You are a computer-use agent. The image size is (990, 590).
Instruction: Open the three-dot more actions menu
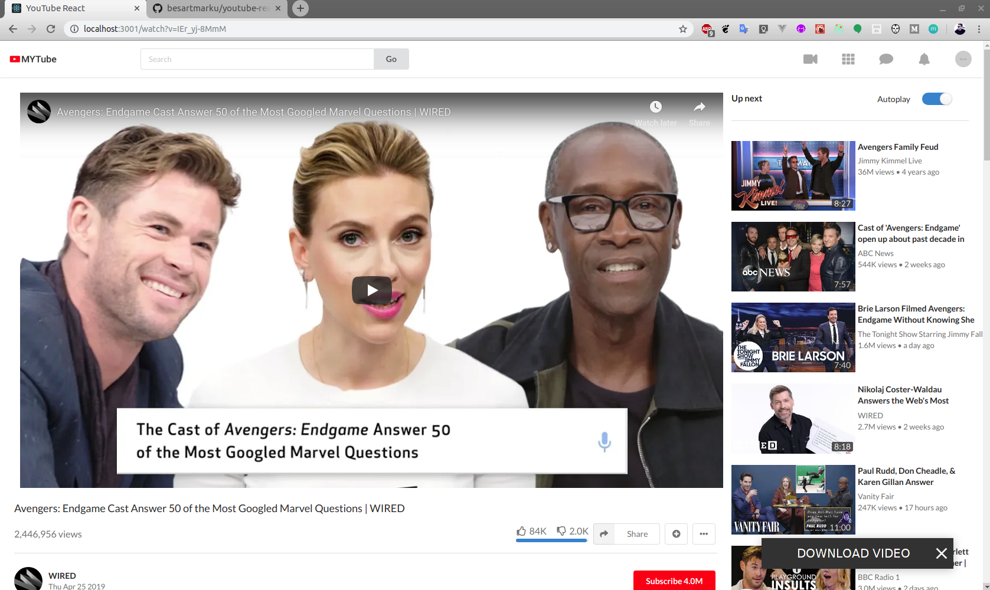click(x=704, y=534)
